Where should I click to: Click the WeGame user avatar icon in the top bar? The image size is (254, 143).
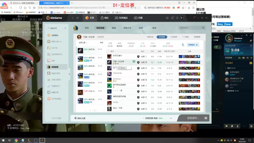coord(182,18)
